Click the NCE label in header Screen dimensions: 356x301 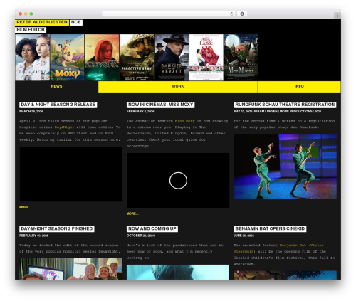[x=76, y=22]
